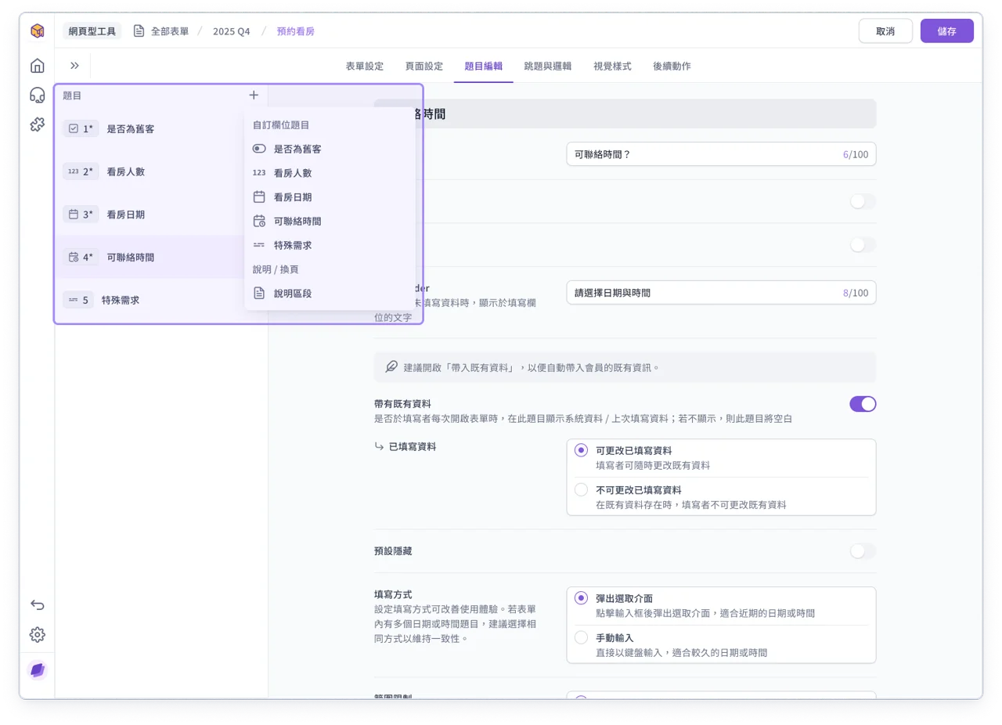Click the 網頁型工具 tag

click(92, 31)
